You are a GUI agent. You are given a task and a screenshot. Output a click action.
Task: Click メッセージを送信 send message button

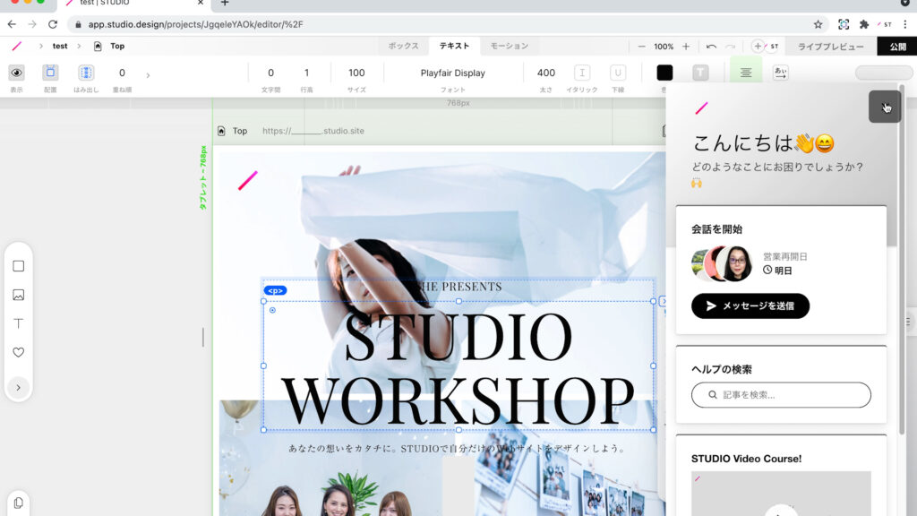click(750, 306)
